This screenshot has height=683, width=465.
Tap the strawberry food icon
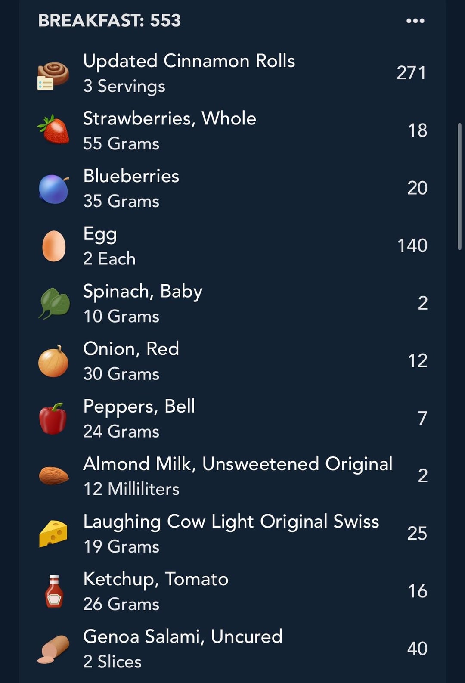click(53, 129)
